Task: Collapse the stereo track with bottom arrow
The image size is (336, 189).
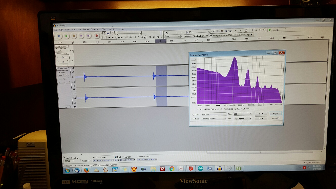Action: (x=66, y=107)
